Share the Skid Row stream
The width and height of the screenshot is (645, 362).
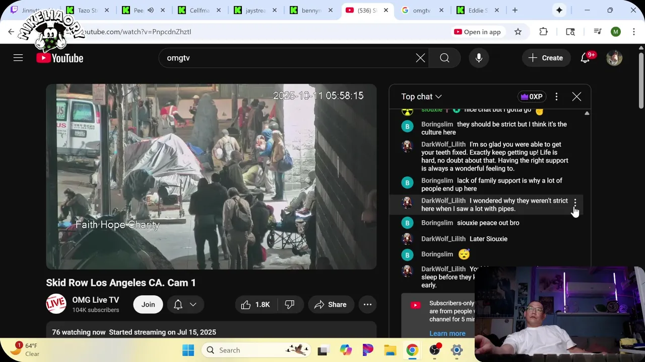[x=330, y=304]
